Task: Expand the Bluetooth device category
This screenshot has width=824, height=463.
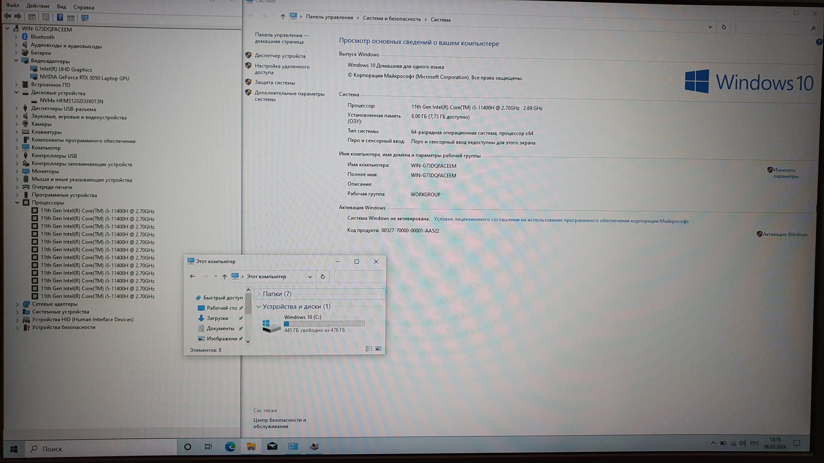Action: point(16,37)
